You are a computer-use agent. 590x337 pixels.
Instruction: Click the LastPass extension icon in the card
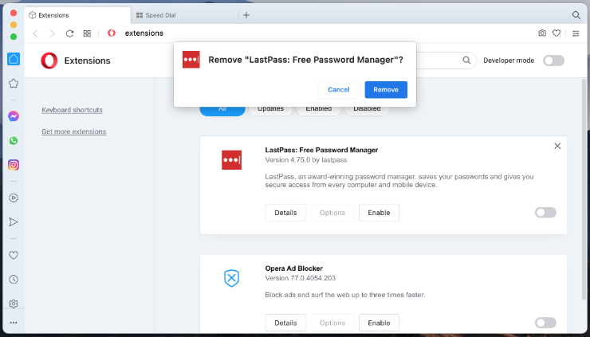(231, 160)
